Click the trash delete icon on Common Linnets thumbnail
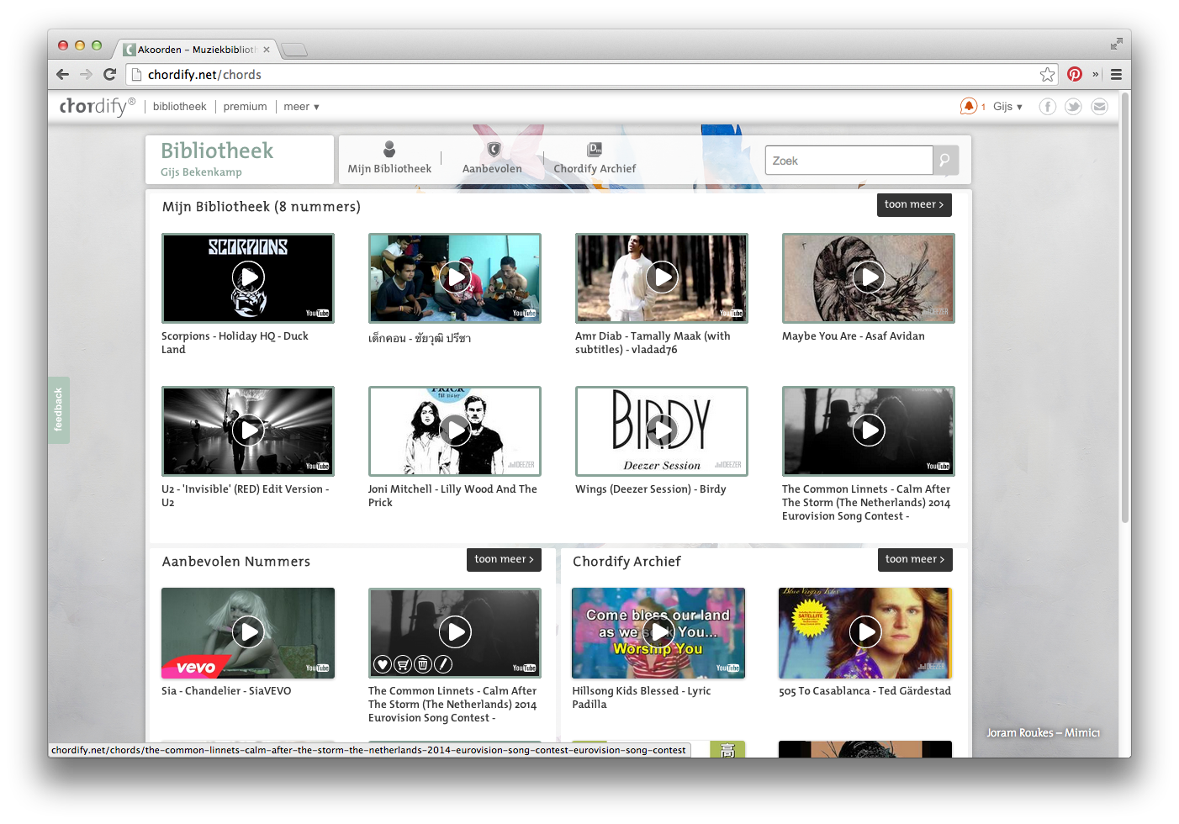 pos(423,664)
